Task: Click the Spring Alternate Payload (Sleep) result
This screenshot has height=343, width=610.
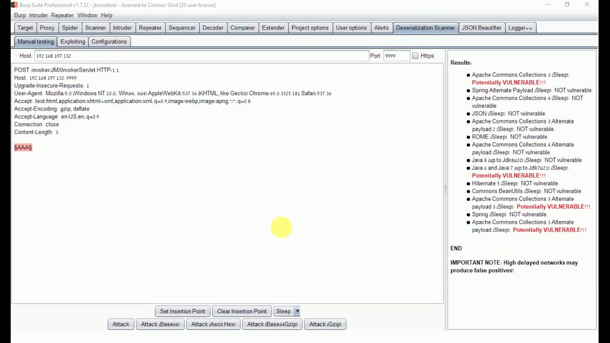Action: click(532, 90)
